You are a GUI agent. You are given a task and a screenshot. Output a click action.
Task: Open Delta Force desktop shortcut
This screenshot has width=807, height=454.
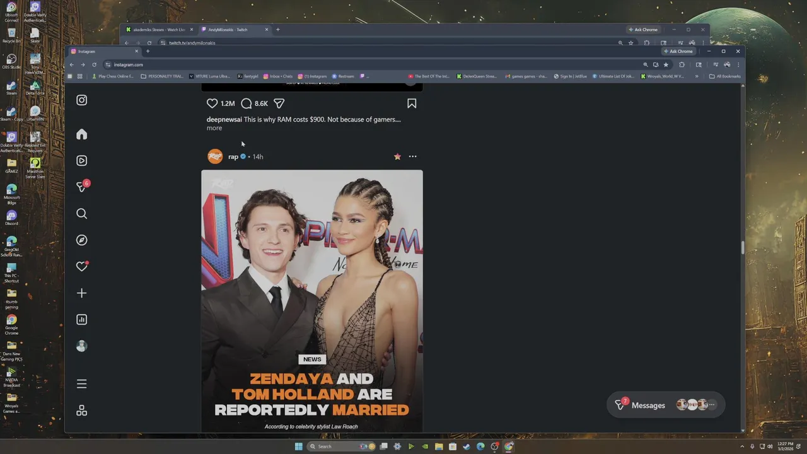click(35, 88)
